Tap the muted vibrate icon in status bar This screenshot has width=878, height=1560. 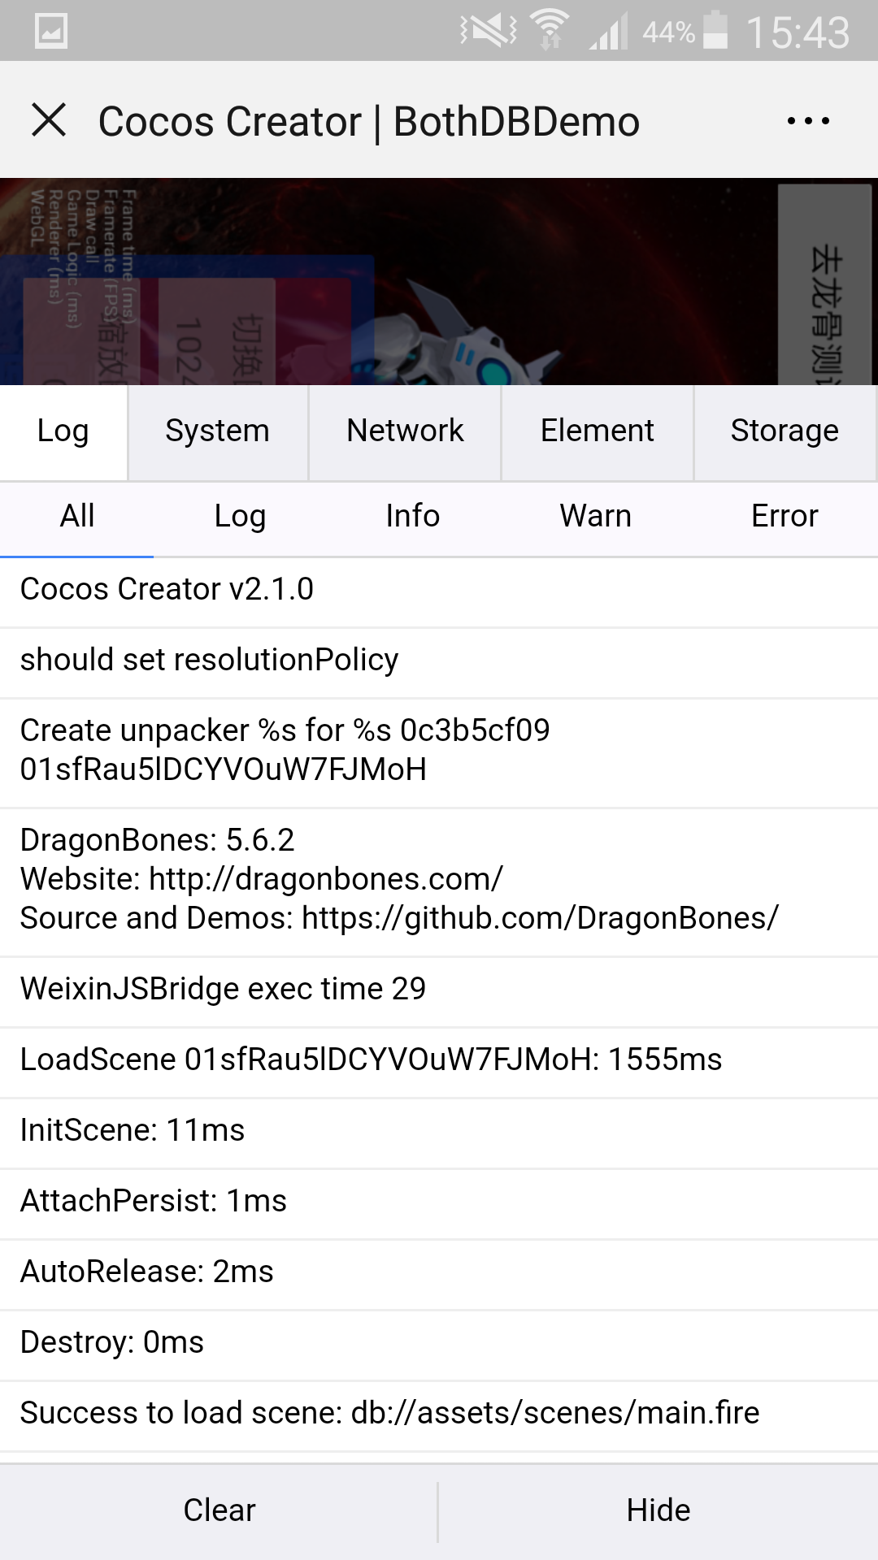click(x=488, y=31)
